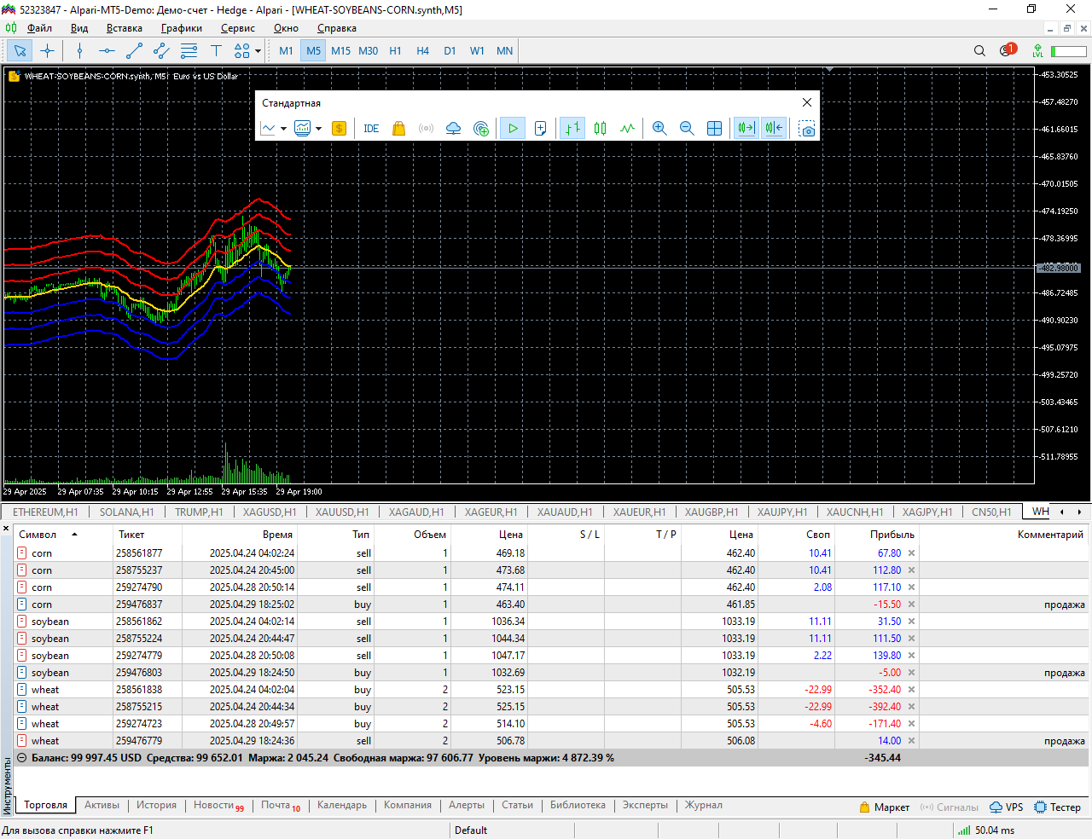Toggle chart auto-scroll to latest bar
Screen dimensions: 1092x839
coord(746,129)
